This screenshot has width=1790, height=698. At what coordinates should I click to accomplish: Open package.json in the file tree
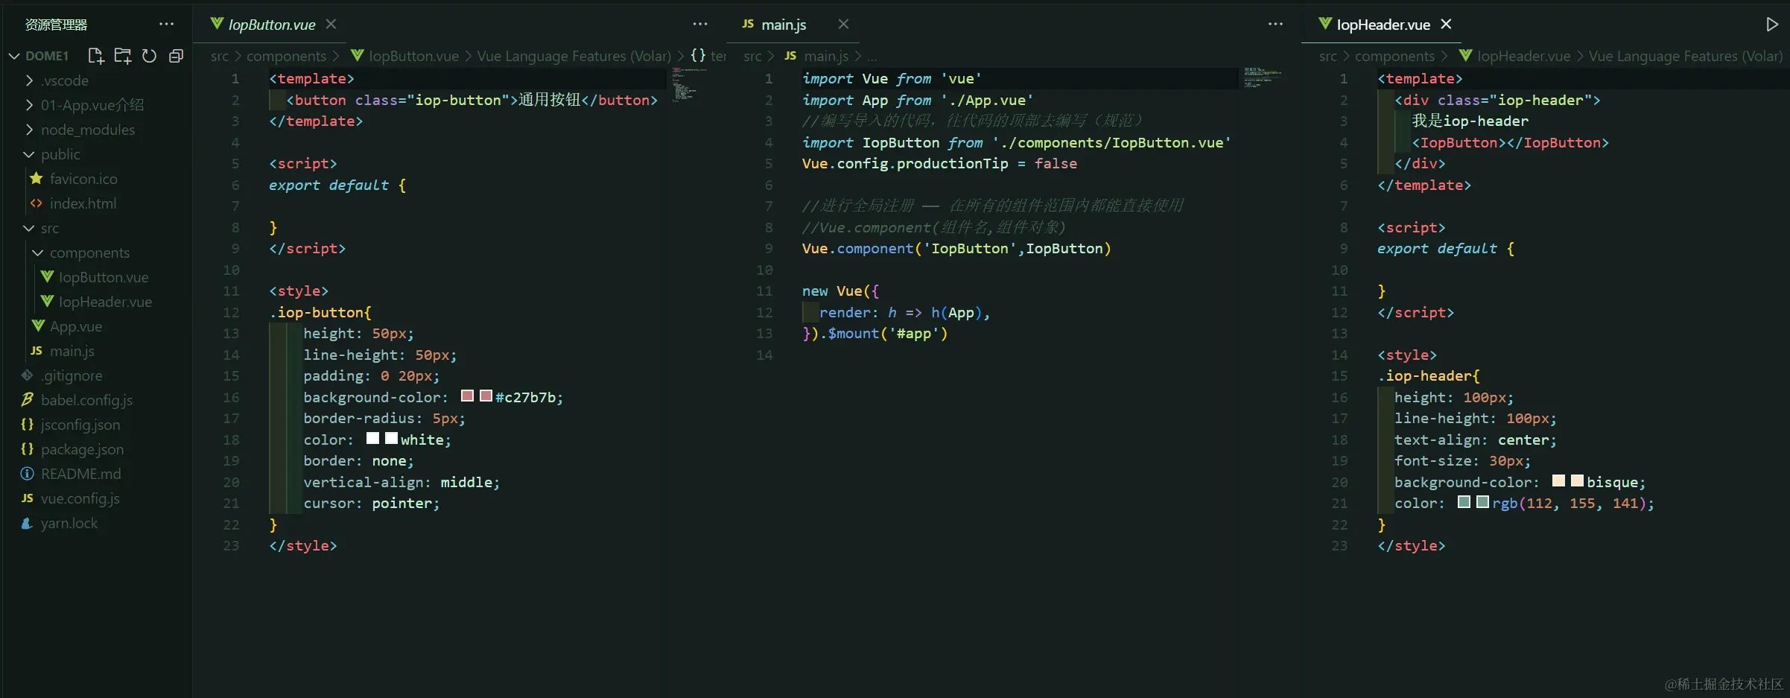(82, 449)
